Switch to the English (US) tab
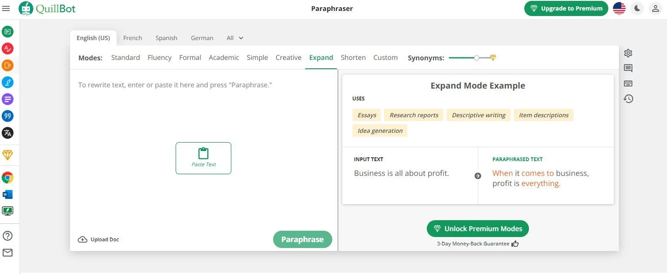Viewport: 667px width, 275px height. point(93,38)
